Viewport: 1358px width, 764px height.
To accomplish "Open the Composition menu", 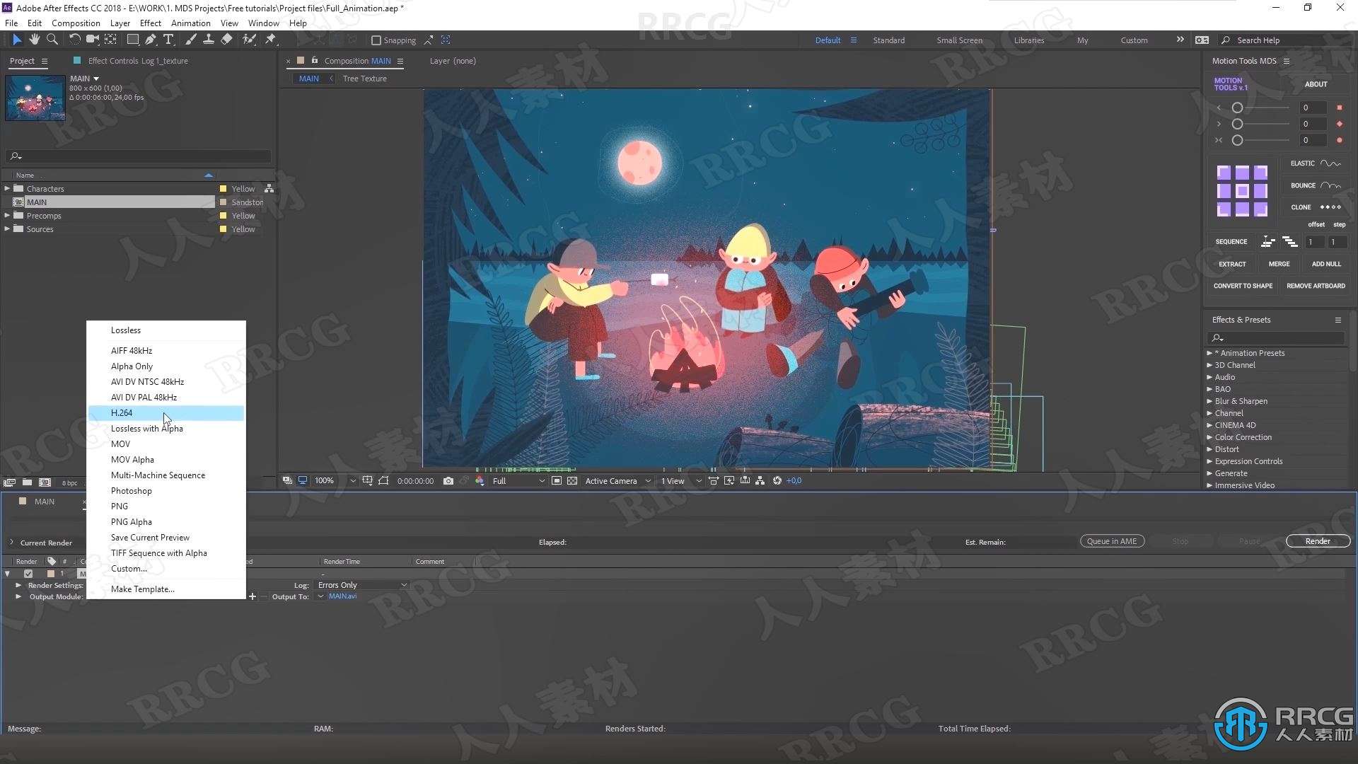I will pyautogui.click(x=76, y=23).
